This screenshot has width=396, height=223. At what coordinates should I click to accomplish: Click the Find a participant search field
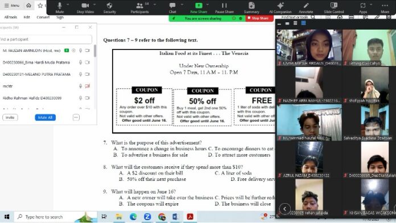point(46,39)
